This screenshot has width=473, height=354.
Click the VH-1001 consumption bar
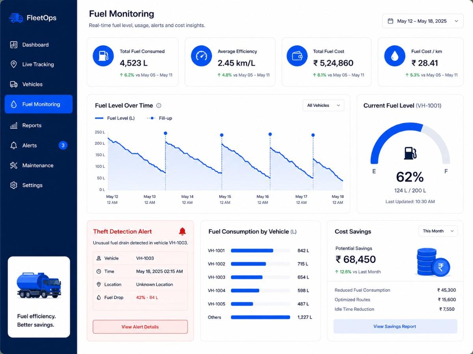(x=252, y=251)
